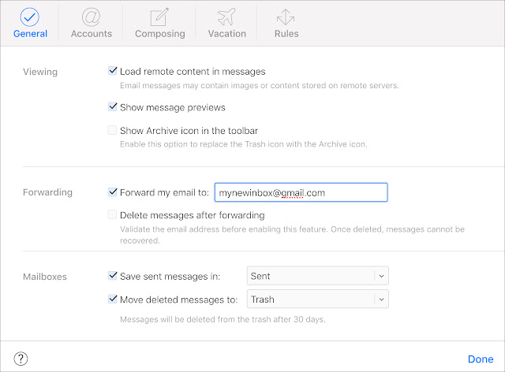Click the forwarding email address field
This screenshot has width=505, height=372.
coord(301,192)
